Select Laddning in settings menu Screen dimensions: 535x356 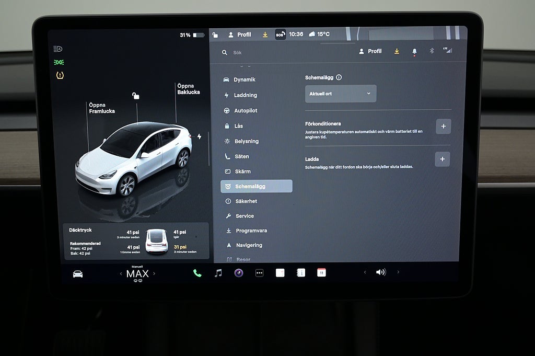coord(245,95)
